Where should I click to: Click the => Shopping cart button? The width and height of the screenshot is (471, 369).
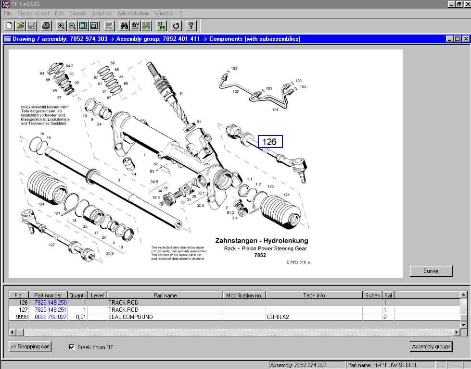click(30, 346)
